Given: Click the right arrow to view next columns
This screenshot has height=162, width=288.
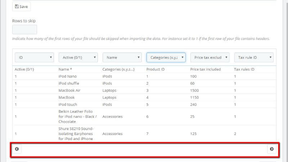Looking at the screenshot, I should pyautogui.click(x=272, y=149).
